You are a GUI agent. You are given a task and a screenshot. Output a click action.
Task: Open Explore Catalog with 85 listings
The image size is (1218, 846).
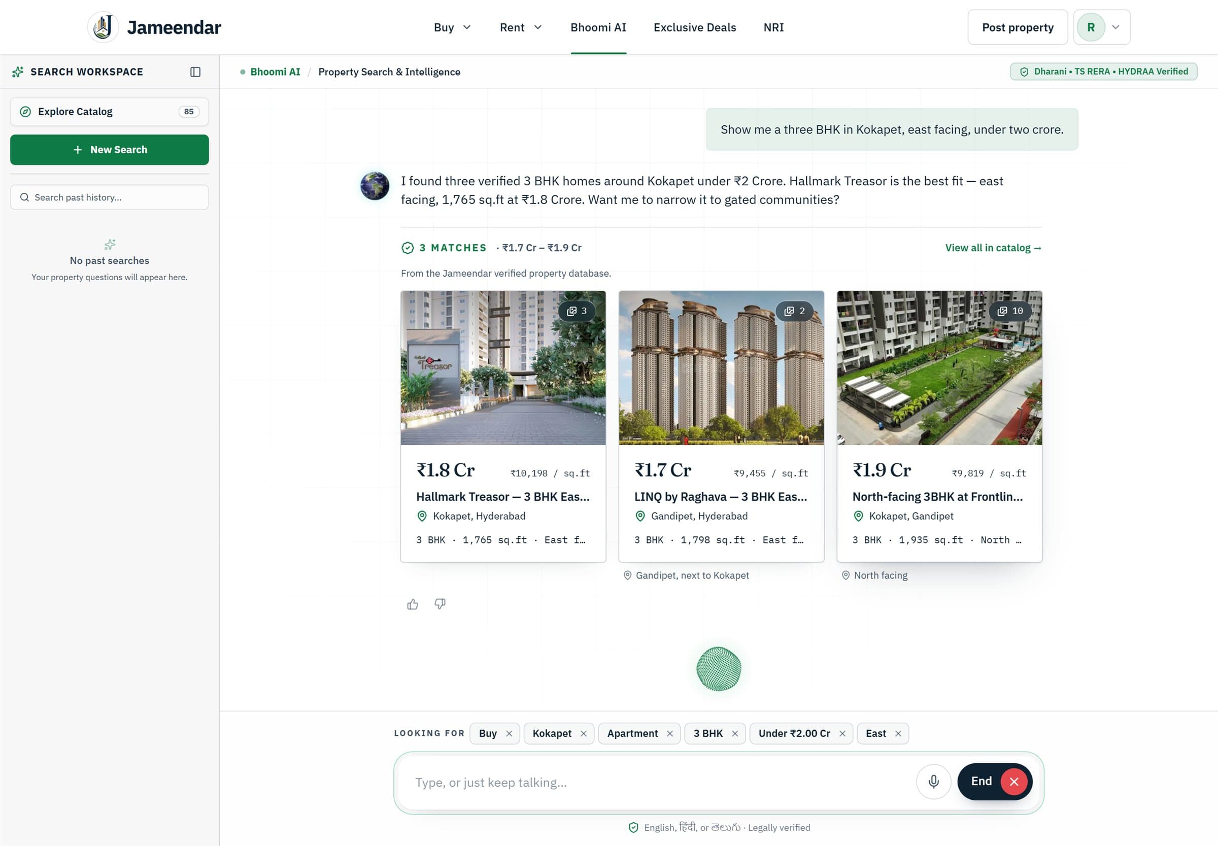109,111
